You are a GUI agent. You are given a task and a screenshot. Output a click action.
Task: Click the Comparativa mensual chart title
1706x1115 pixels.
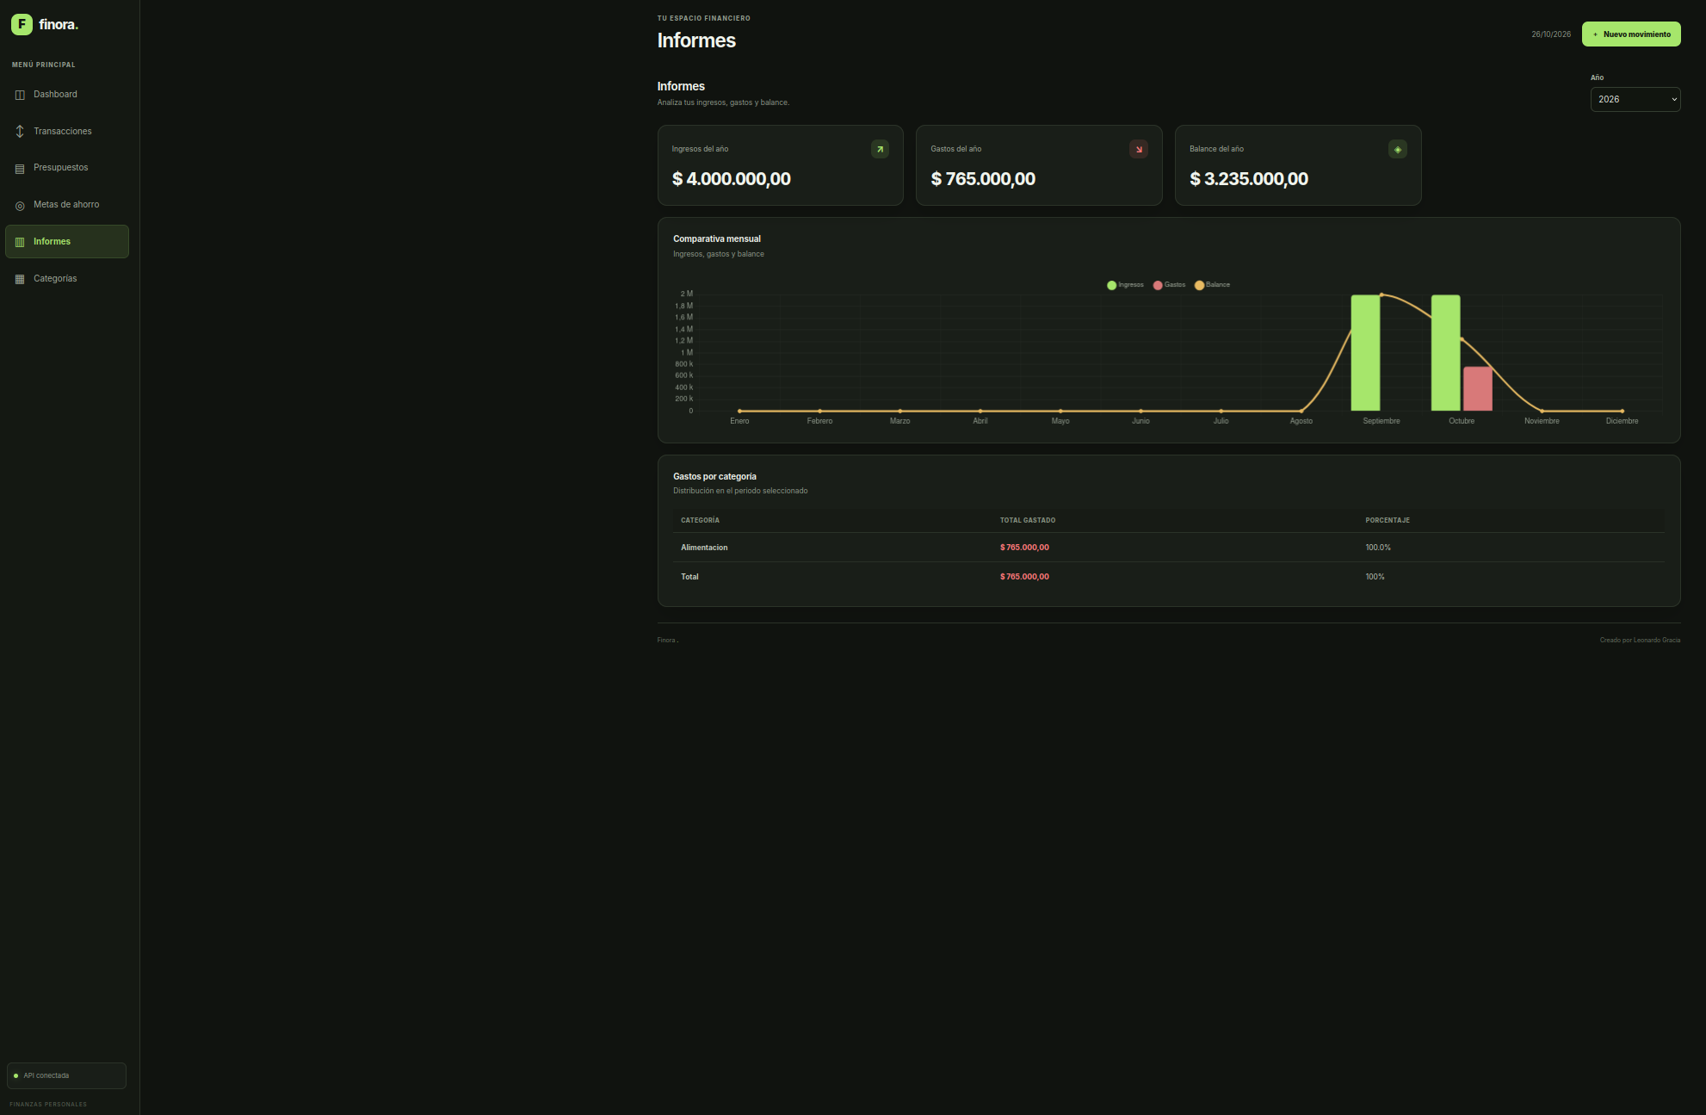(x=717, y=239)
